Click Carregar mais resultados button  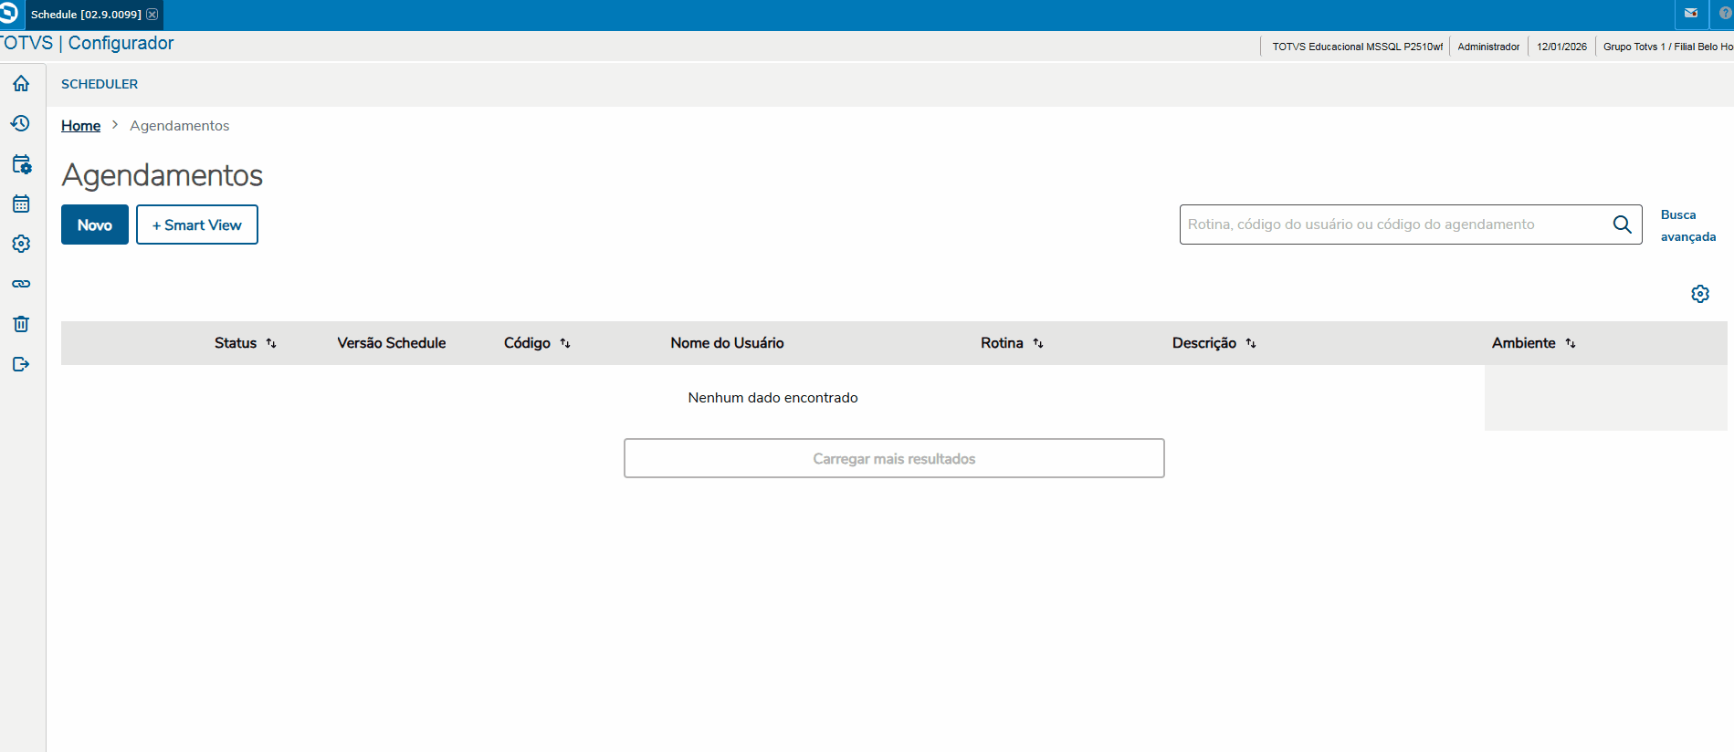pyautogui.click(x=894, y=458)
